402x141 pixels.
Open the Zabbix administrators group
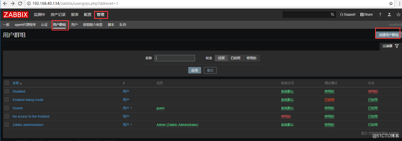(x=28, y=125)
